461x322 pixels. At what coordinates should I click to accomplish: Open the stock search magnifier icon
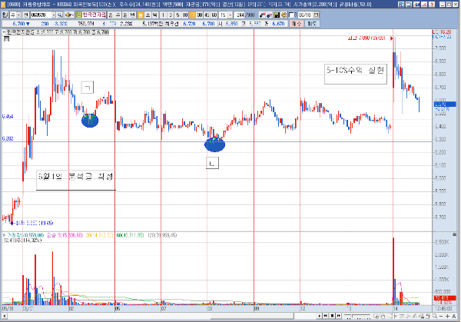pyautogui.click(x=60, y=15)
